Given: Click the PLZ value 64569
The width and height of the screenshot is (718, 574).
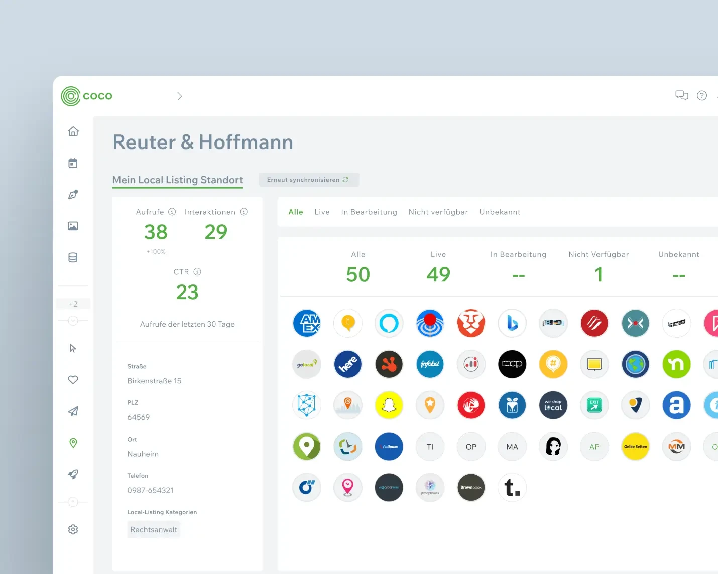Looking at the screenshot, I should tap(139, 417).
